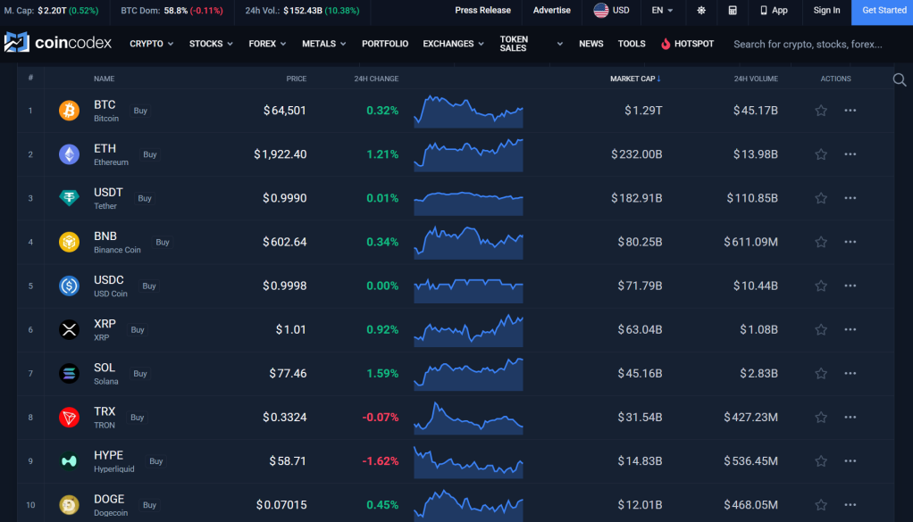Star Binance Coin as a favorite

coord(821,242)
